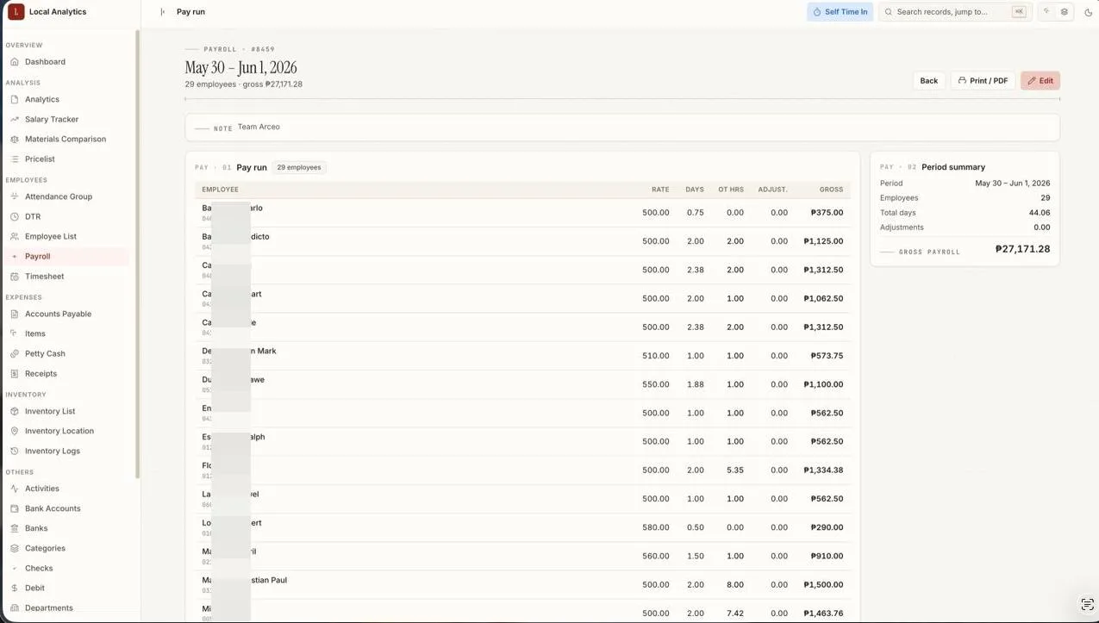Click the gross amount ₱1,125.00
Image resolution: width=1099 pixels, height=623 pixels.
(x=823, y=241)
